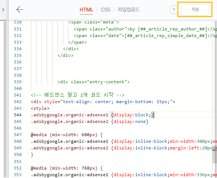The image size is (217, 178).
Task: Open the 파일업로드 tab
Action: pos(128,10)
